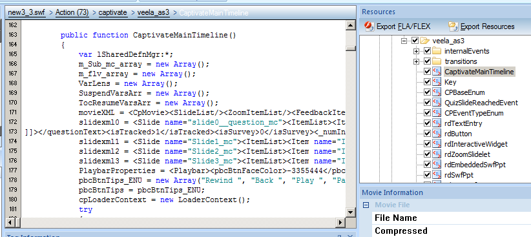Uncheck the rdEmbeddedSwfPpt checkbox
531x237 pixels.
point(427,165)
